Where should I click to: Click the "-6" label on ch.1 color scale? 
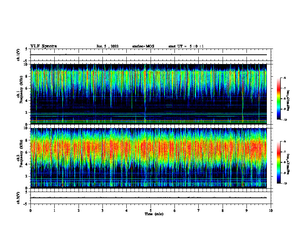tap(284, 78)
